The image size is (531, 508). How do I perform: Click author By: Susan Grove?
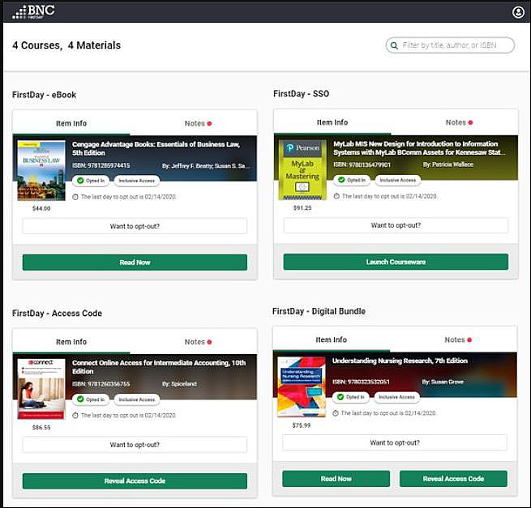tap(443, 382)
